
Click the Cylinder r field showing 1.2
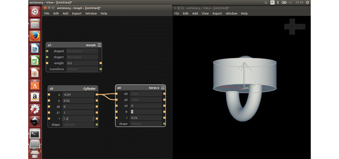tap(78, 119)
